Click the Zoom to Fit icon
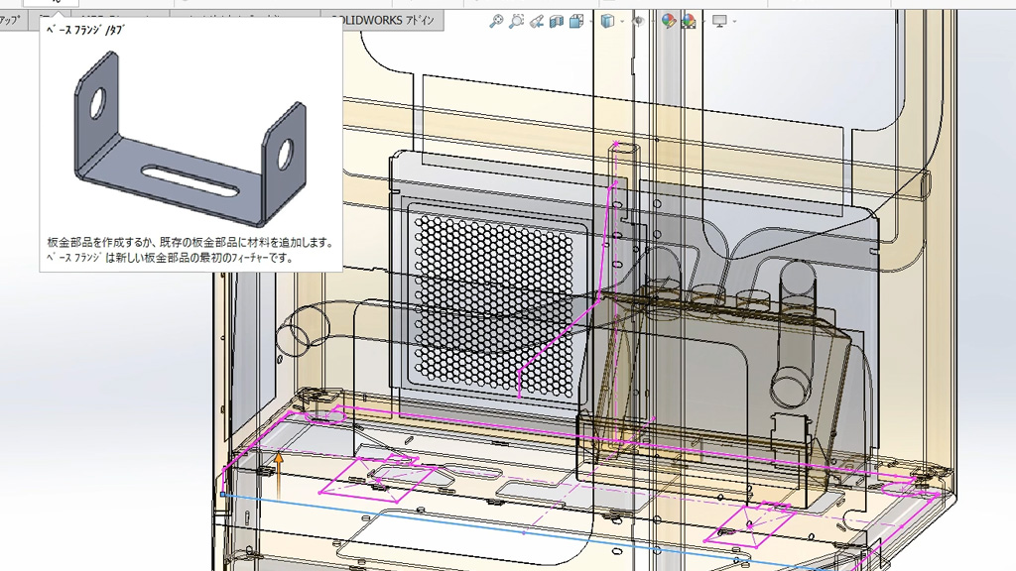The image size is (1016, 571). [496, 21]
